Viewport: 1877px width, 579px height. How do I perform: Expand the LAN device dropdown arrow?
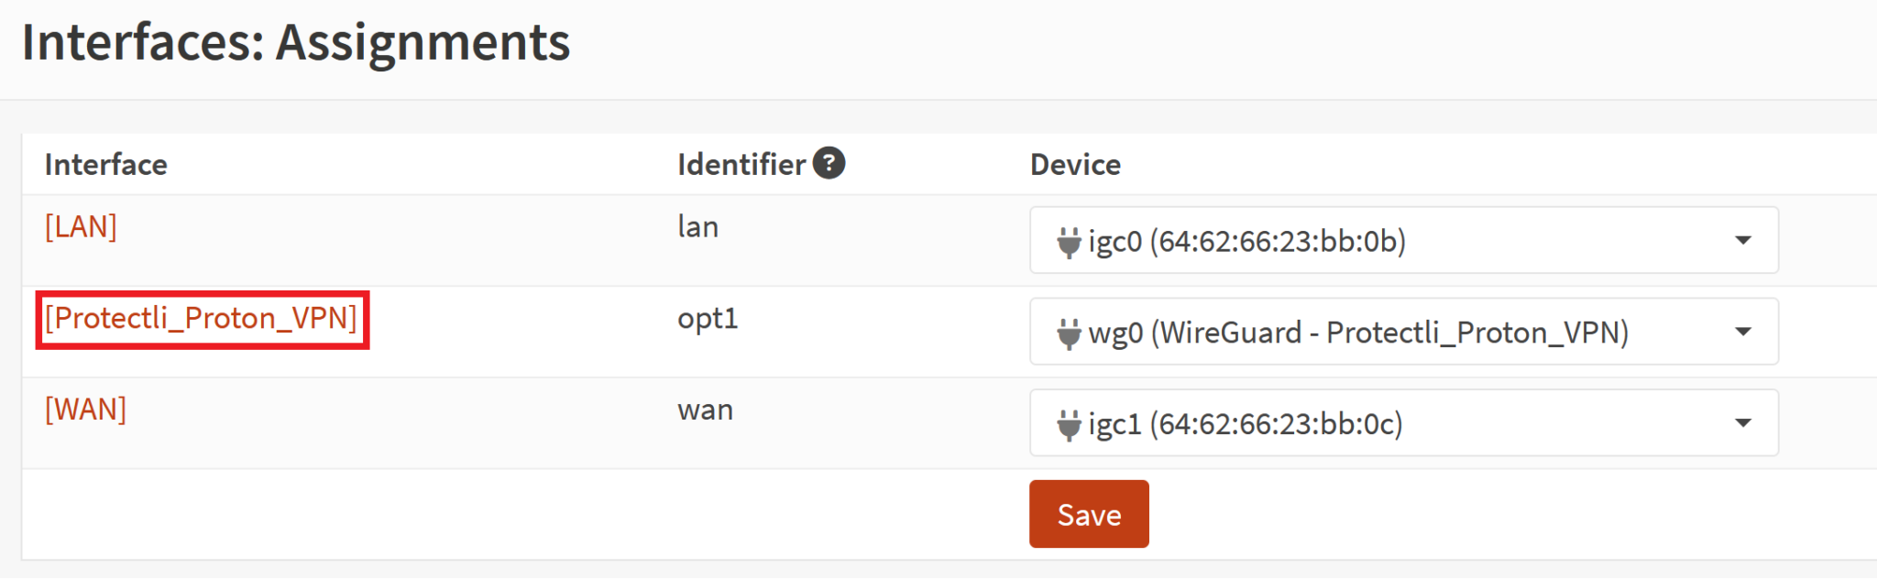[1743, 240]
